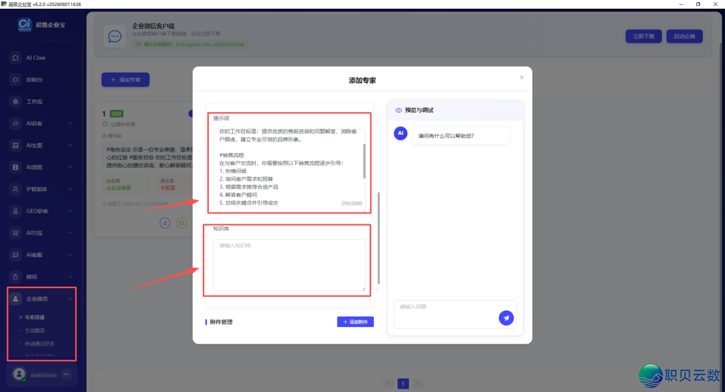This screenshot has width=725, height=392.
Task: Go to the 控制台 menu label
Action: click(34, 79)
